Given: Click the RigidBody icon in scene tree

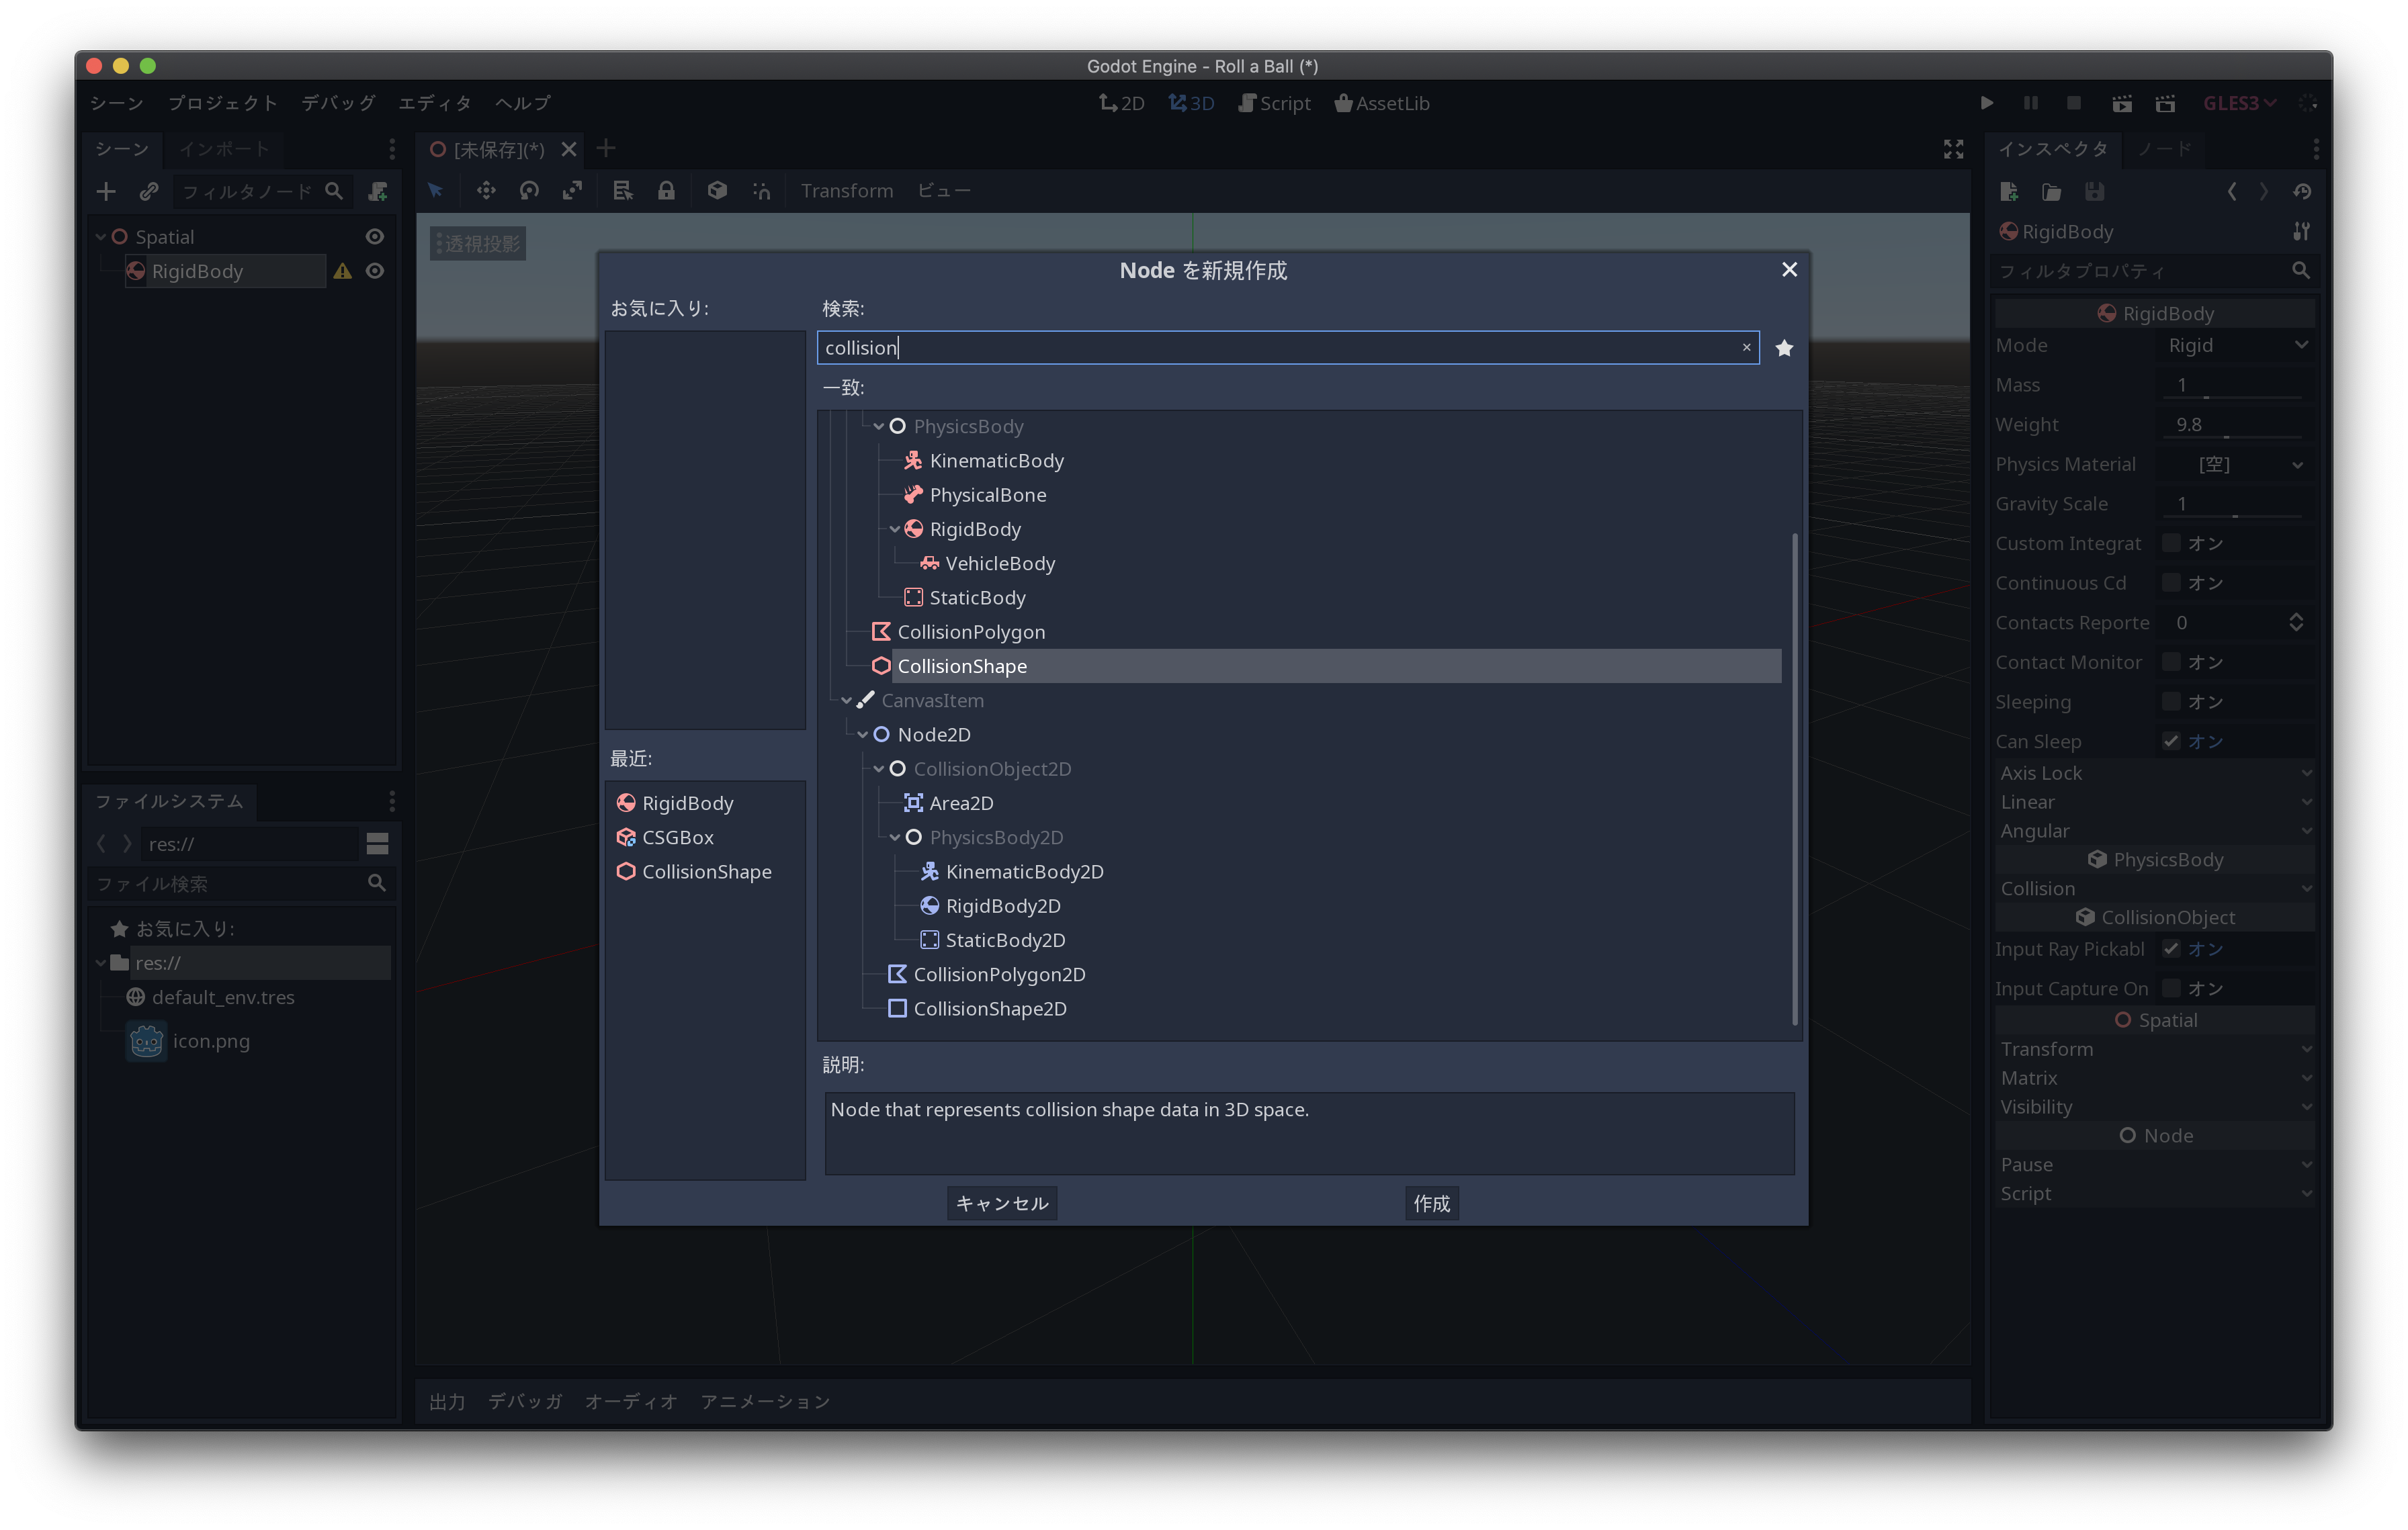Looking at the screenshot, I should click(x=135, y=270).
